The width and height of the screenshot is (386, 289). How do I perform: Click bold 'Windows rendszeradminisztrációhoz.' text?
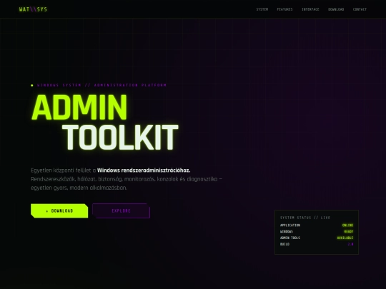[x=144, y=171]
